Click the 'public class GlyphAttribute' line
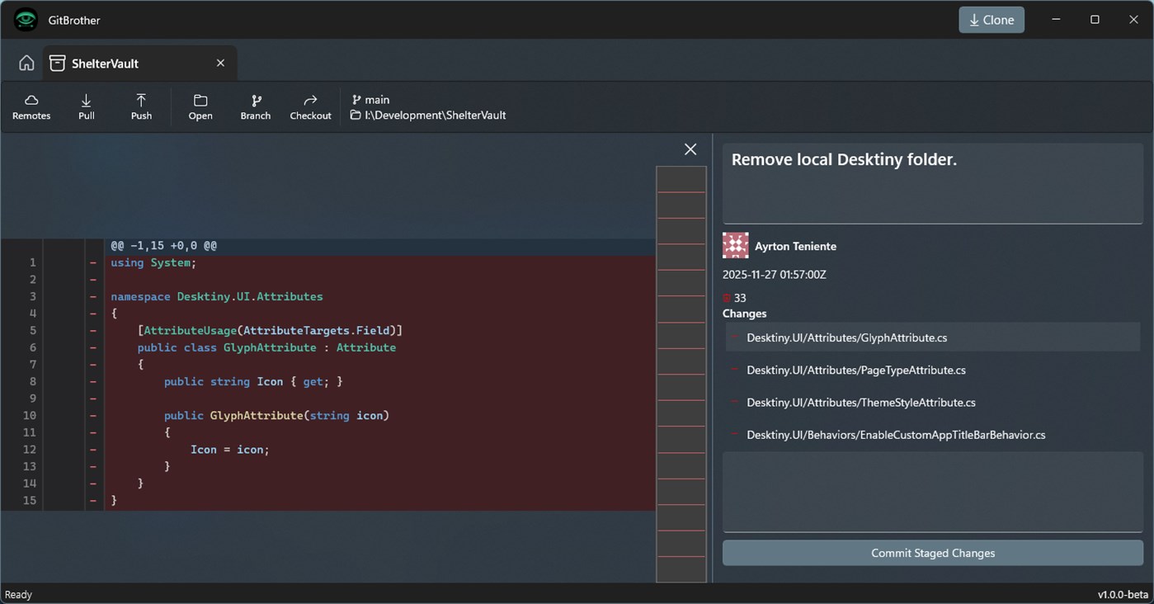Image resolution: width=1154 pixels, height=604 pixels. tap(266, 347)
